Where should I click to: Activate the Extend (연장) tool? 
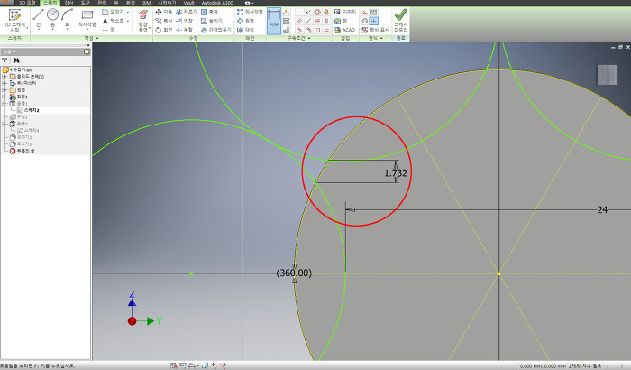[185, 21]
